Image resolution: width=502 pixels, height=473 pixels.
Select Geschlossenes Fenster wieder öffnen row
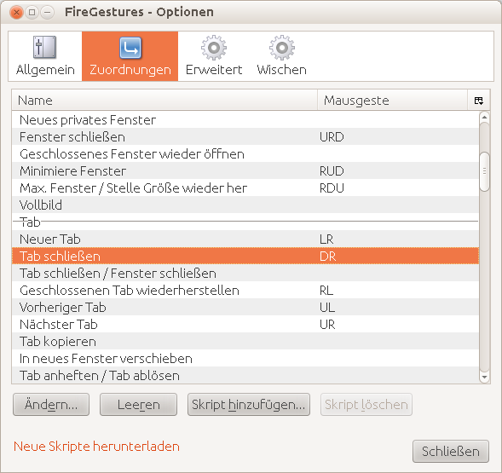click(245, 153)
